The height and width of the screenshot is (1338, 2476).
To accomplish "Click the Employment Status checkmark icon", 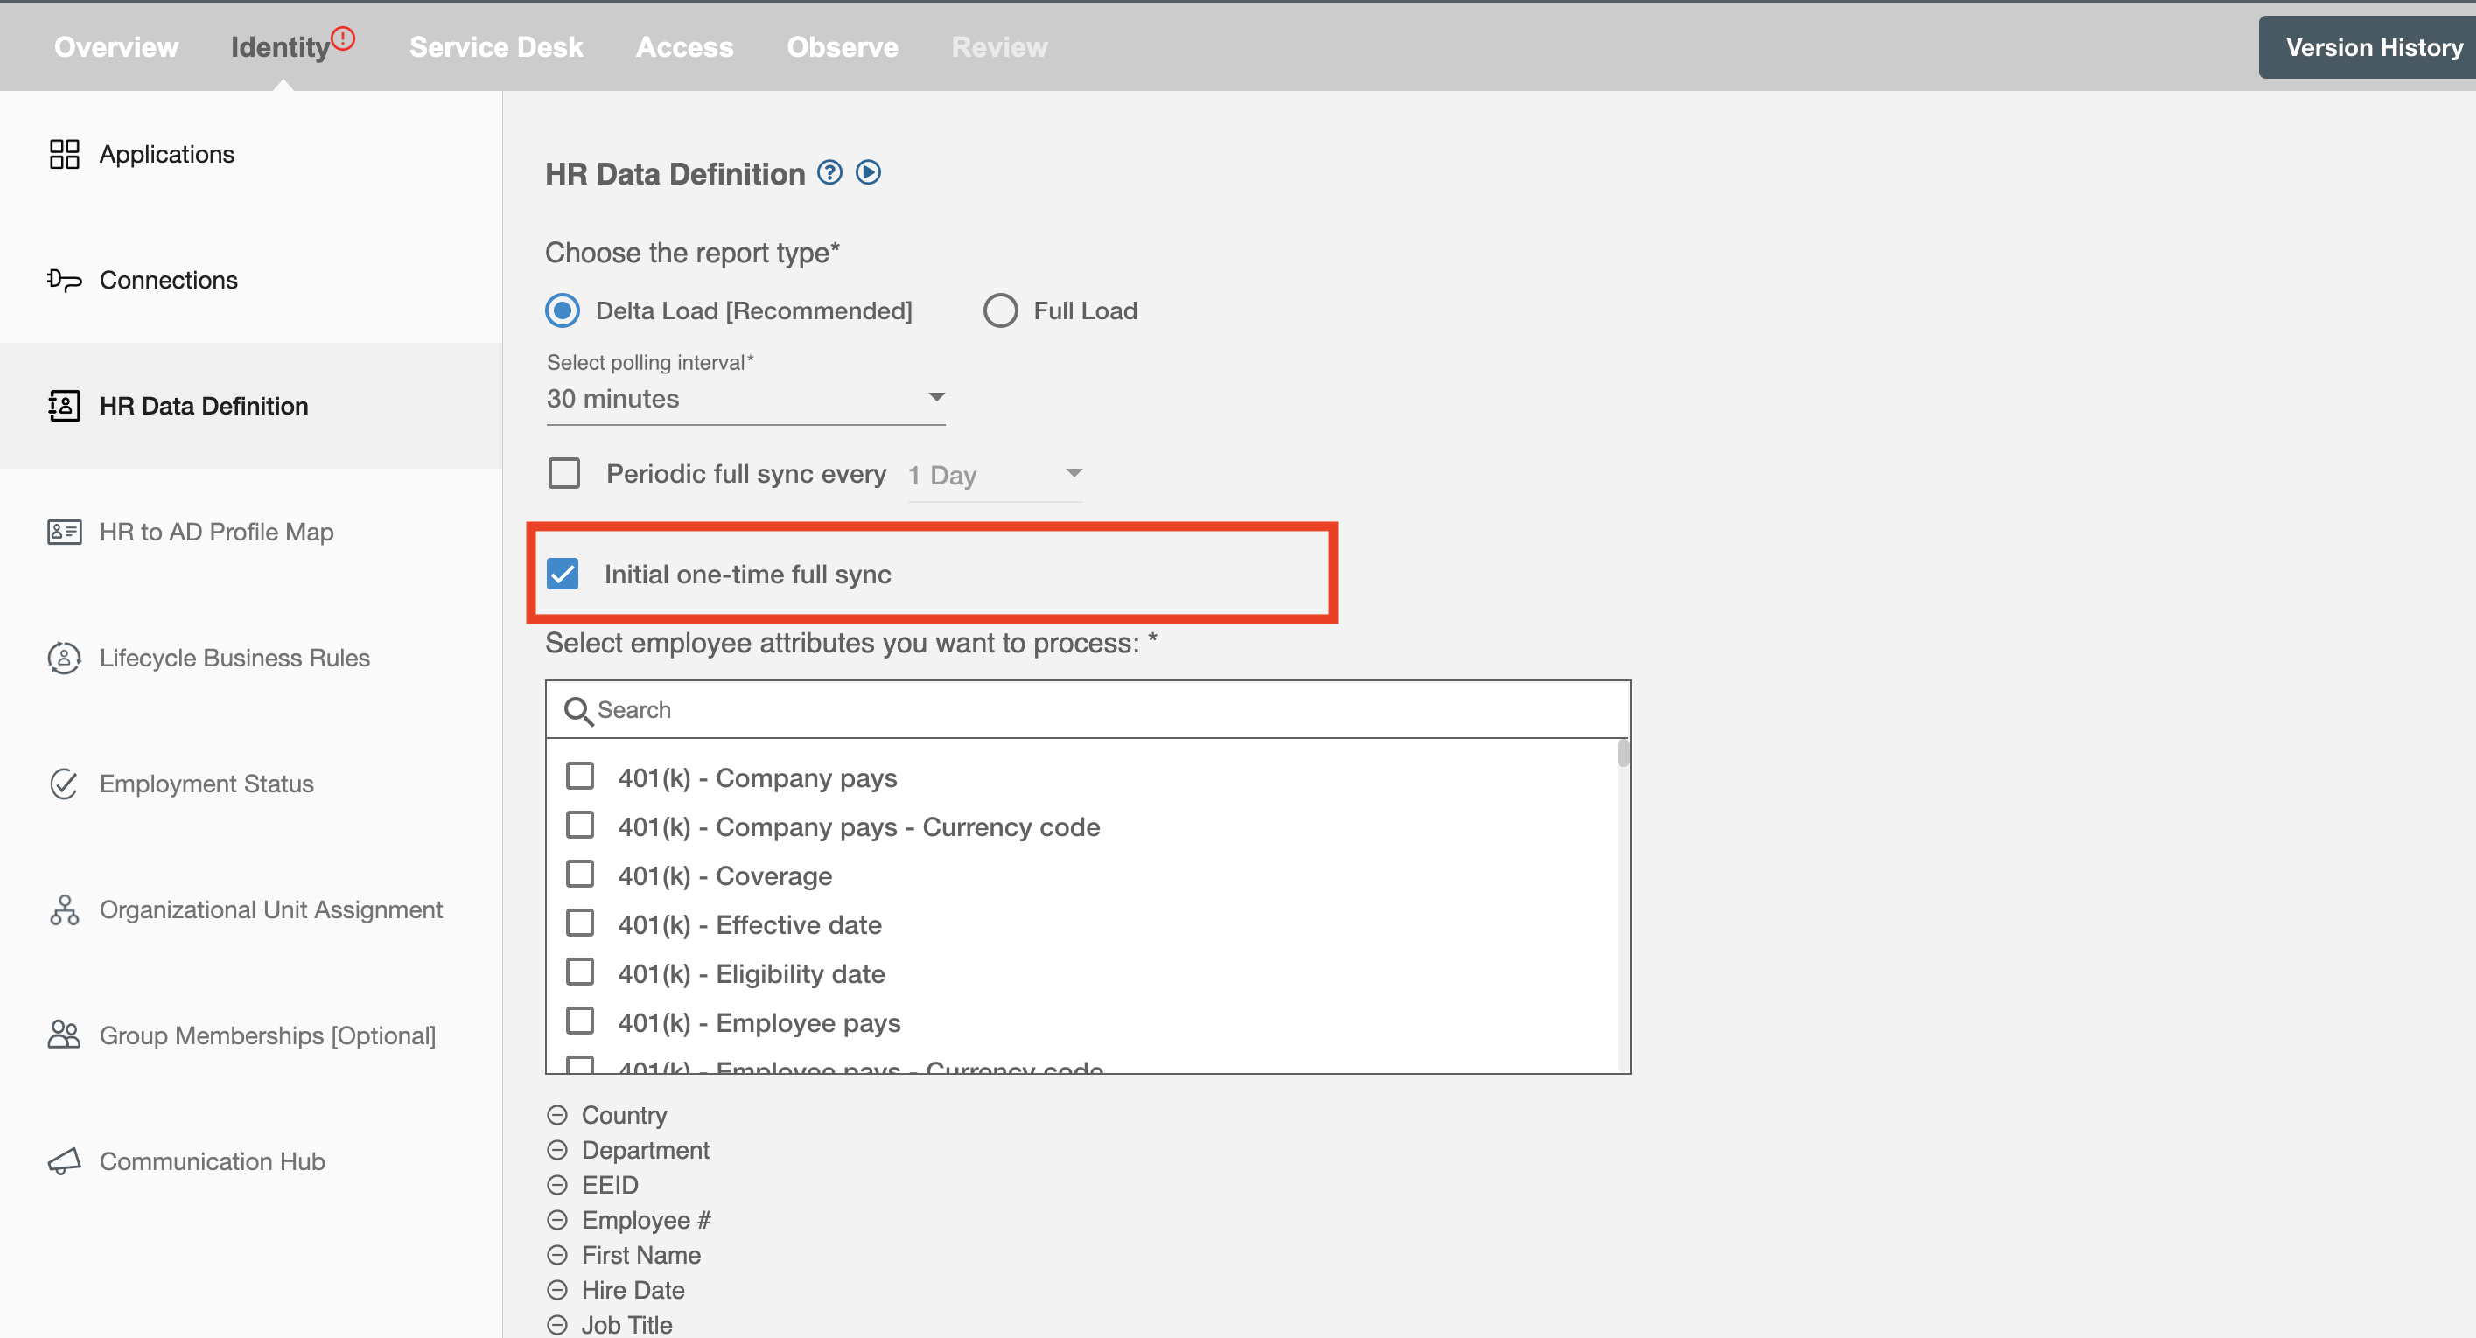I will pyautogui.click(x=65, y=783).
